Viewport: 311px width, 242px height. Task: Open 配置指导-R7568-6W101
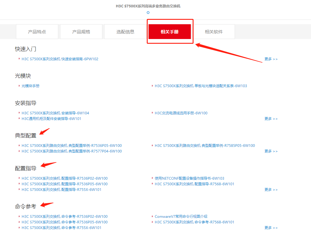(x=194, y=184)
